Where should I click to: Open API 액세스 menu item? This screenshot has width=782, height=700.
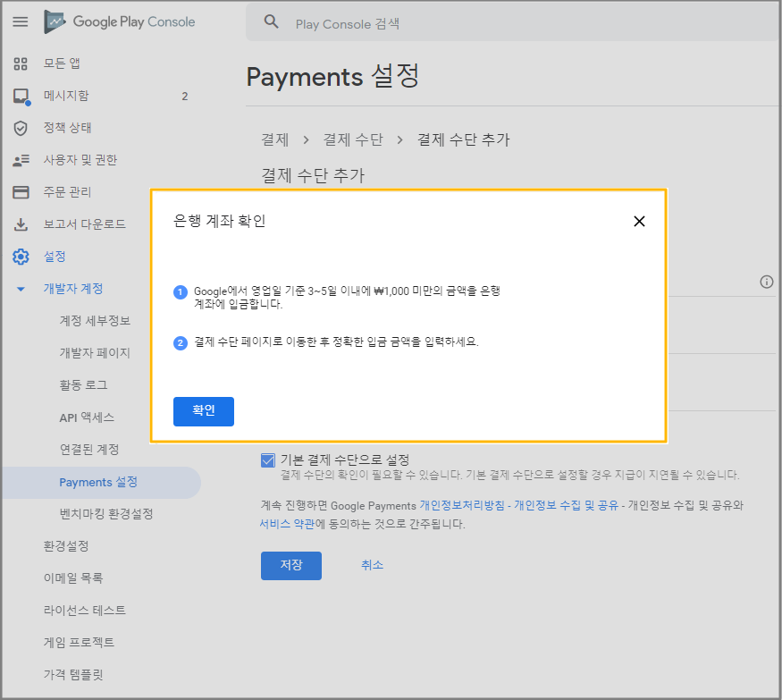click(x=87, y=417)
